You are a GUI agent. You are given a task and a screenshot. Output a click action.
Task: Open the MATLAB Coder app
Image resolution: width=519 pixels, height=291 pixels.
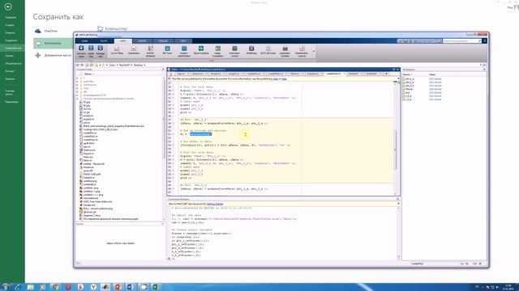[x=268, y=50]
